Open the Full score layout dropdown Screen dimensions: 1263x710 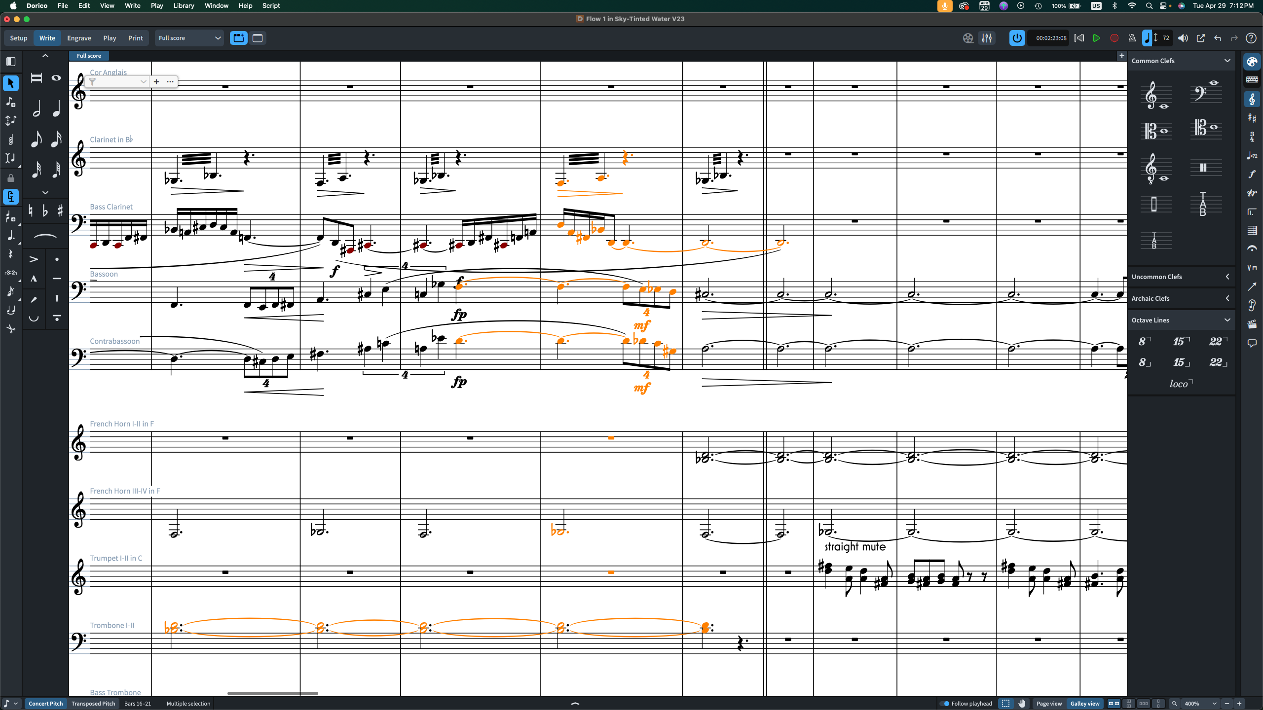tap(189, 38)
